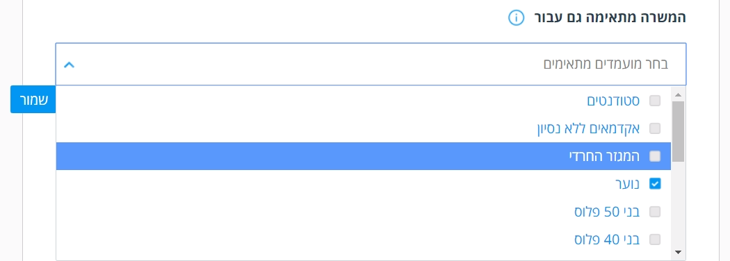Check the סטודנטים checkbox
Screen dimensions: 730x261
655,101
